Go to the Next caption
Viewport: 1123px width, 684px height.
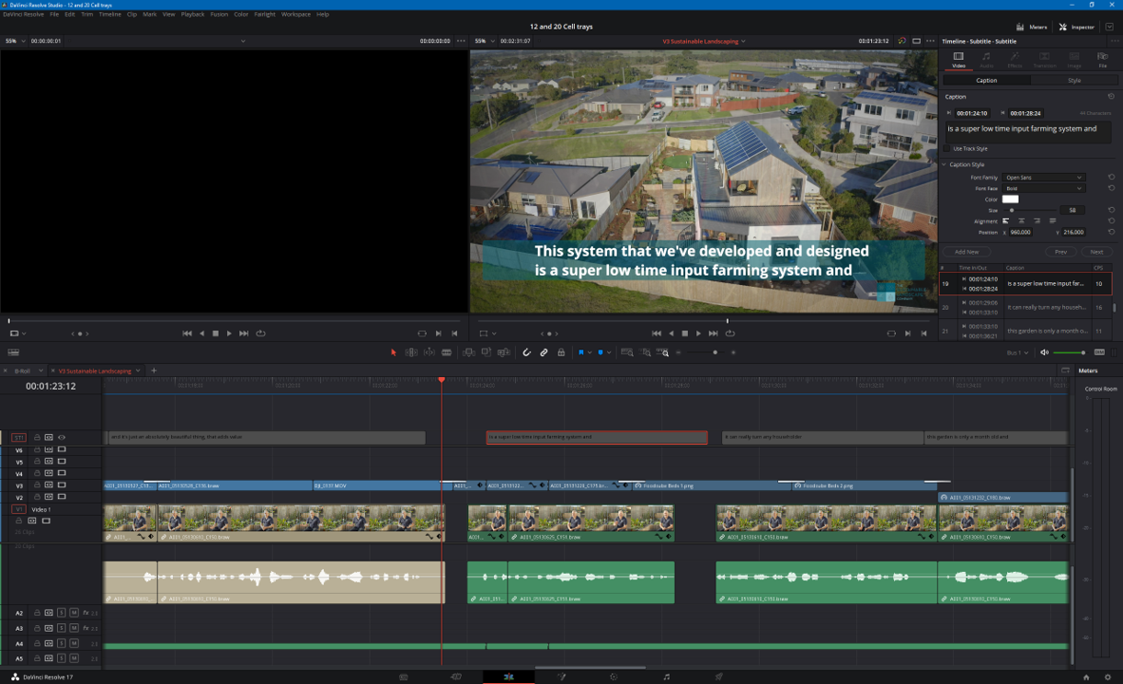tap(1096, 252)
